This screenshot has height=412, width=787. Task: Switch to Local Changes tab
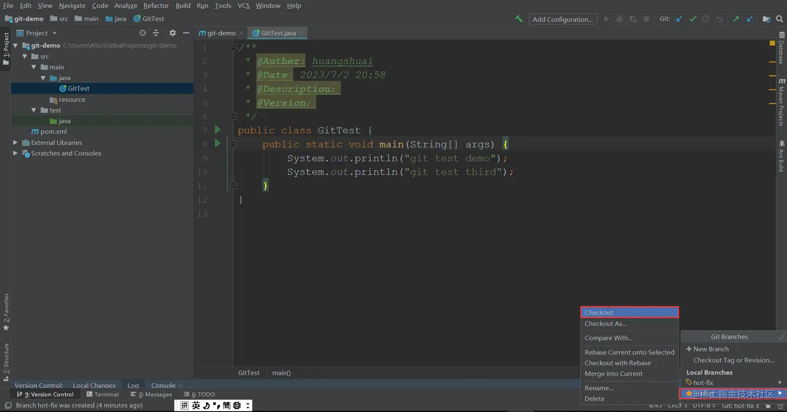pyautogui.click(x=94, y=385)
